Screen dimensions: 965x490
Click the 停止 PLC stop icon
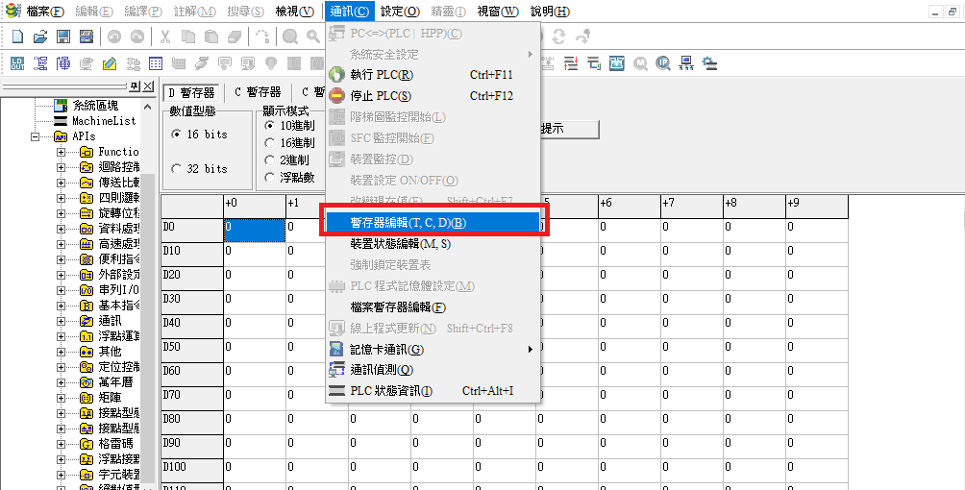tap(336, 96)
